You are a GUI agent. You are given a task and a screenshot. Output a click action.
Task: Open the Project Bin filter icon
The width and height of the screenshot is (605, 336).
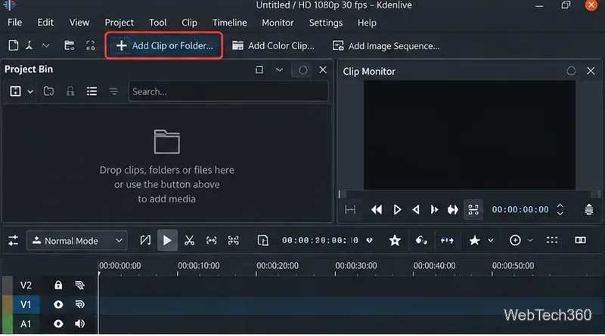[x=113, y=91]
